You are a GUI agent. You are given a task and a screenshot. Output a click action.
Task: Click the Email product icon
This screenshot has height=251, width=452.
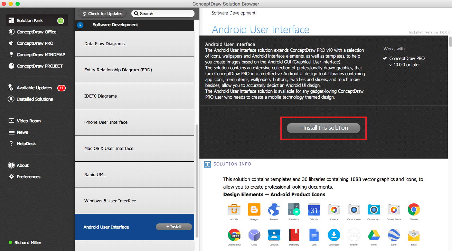point(414,235)
